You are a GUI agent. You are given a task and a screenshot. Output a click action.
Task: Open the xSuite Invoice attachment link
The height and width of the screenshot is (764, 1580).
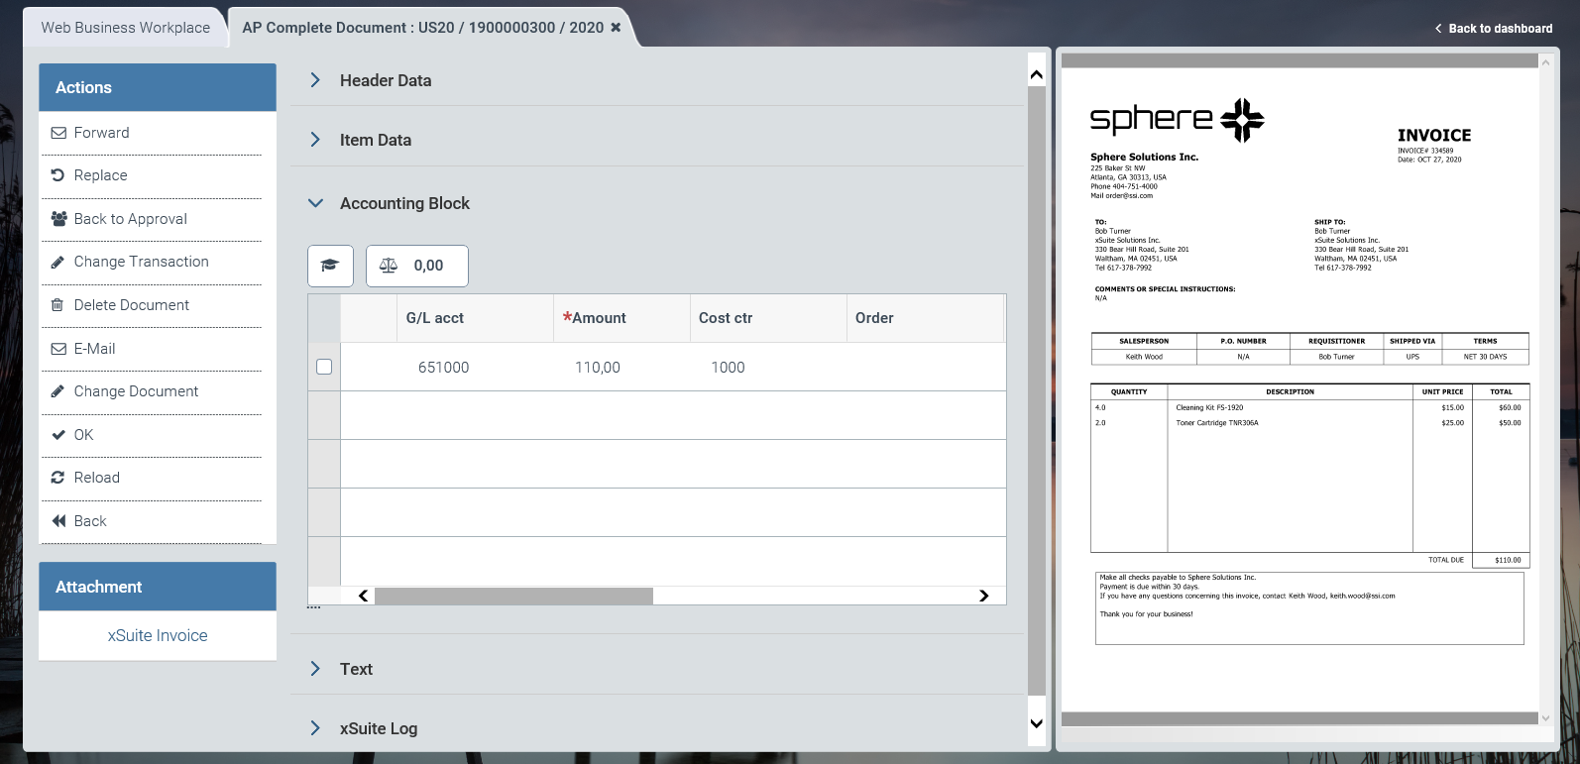[158, 636]
